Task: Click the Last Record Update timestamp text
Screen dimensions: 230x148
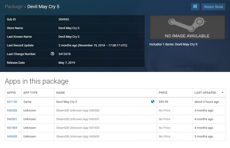Action: click(93, 45)
